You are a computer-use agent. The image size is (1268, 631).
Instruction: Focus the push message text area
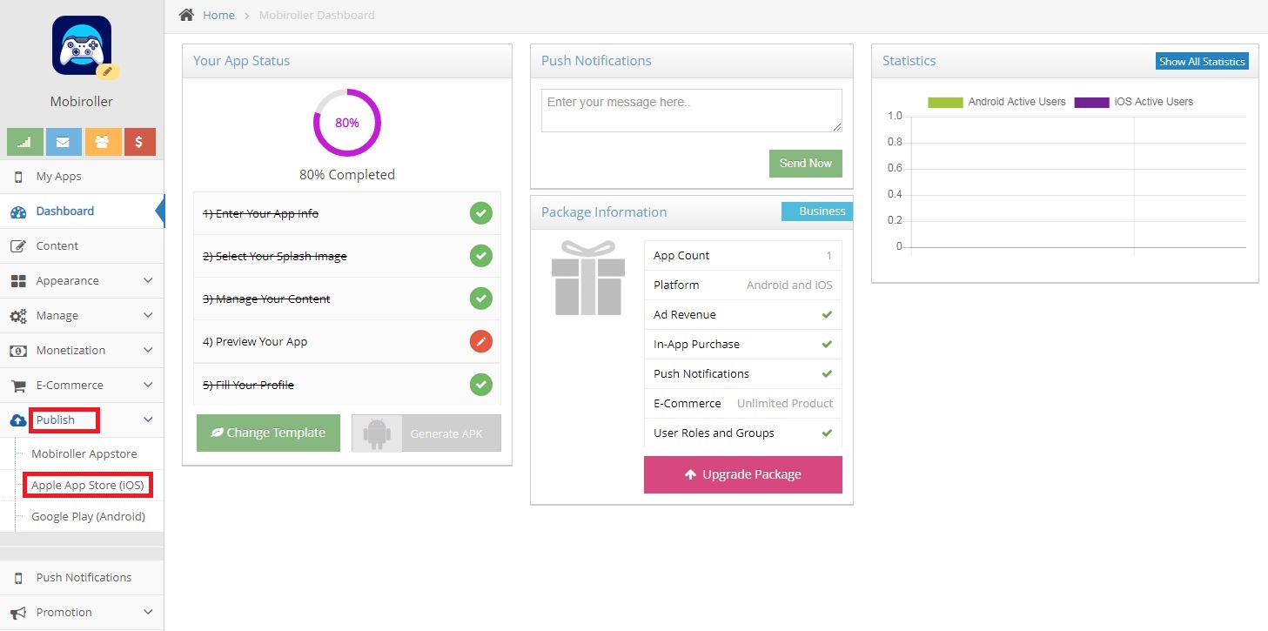(x=692, y=111)
